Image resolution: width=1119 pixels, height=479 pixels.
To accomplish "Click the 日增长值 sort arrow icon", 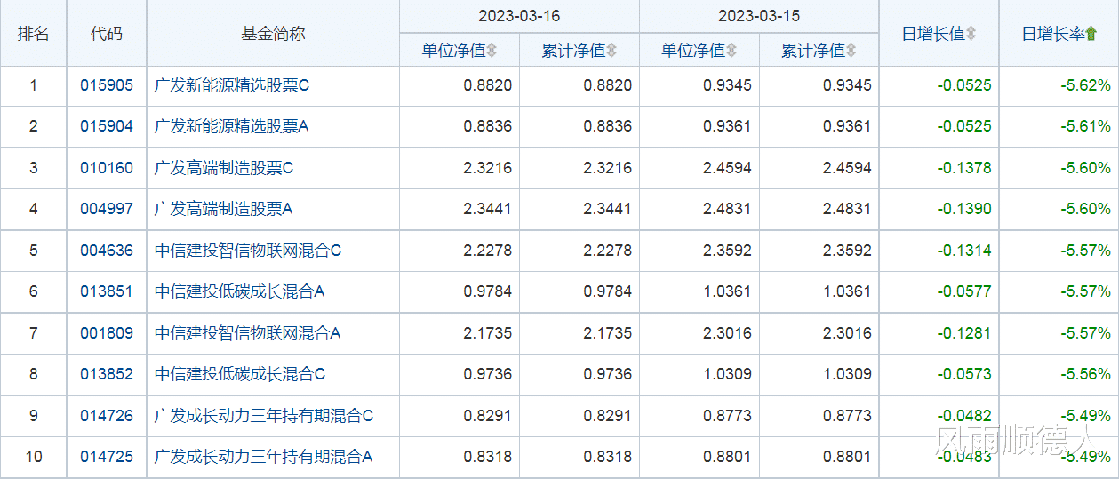I will click(971, 34).
